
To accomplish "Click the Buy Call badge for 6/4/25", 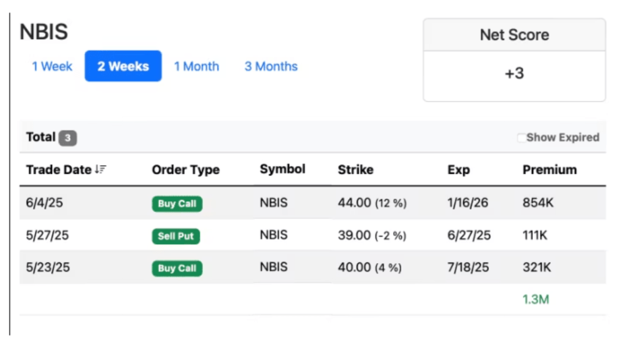I will (x=177, y=204).
